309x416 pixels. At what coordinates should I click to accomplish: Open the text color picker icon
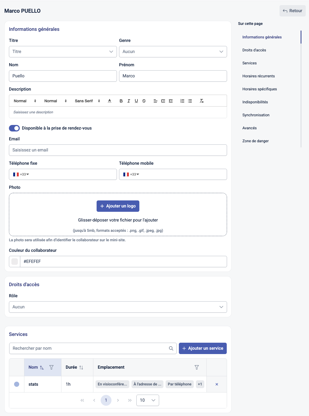(110, 101)
